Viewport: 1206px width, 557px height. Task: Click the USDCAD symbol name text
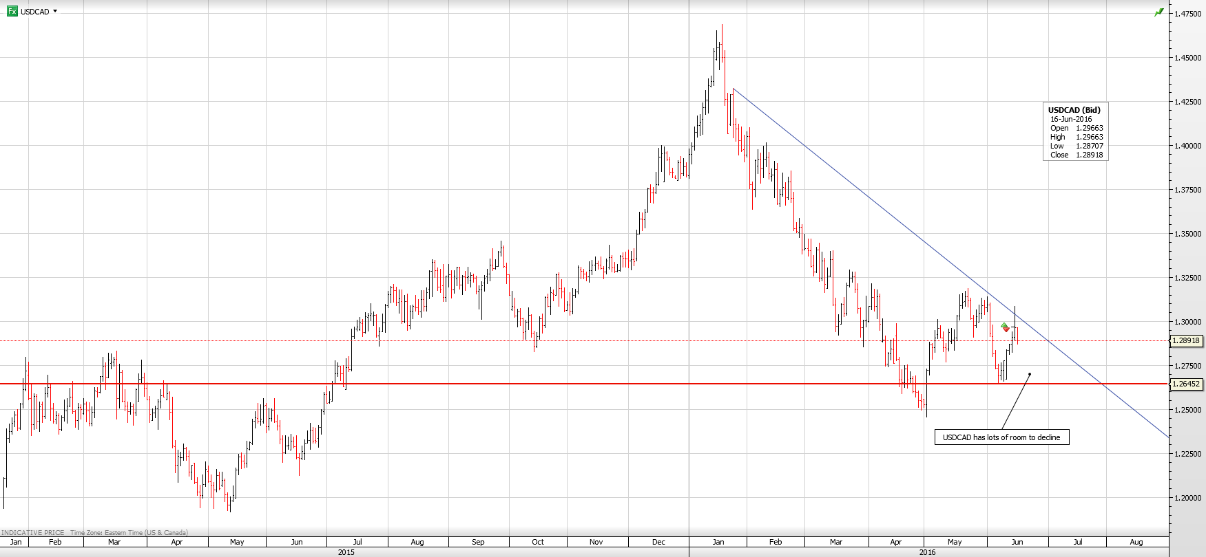35,12
